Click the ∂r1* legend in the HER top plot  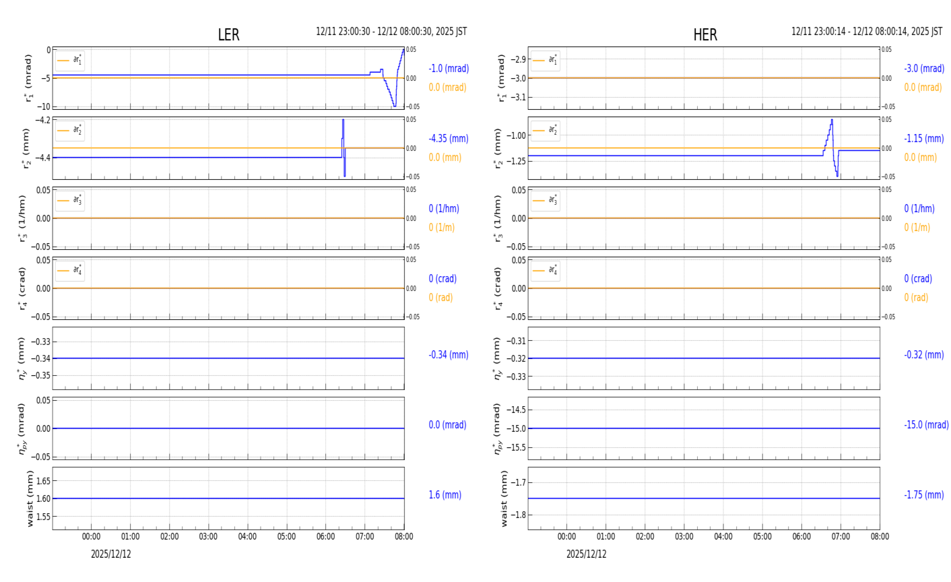pos(546,61)
